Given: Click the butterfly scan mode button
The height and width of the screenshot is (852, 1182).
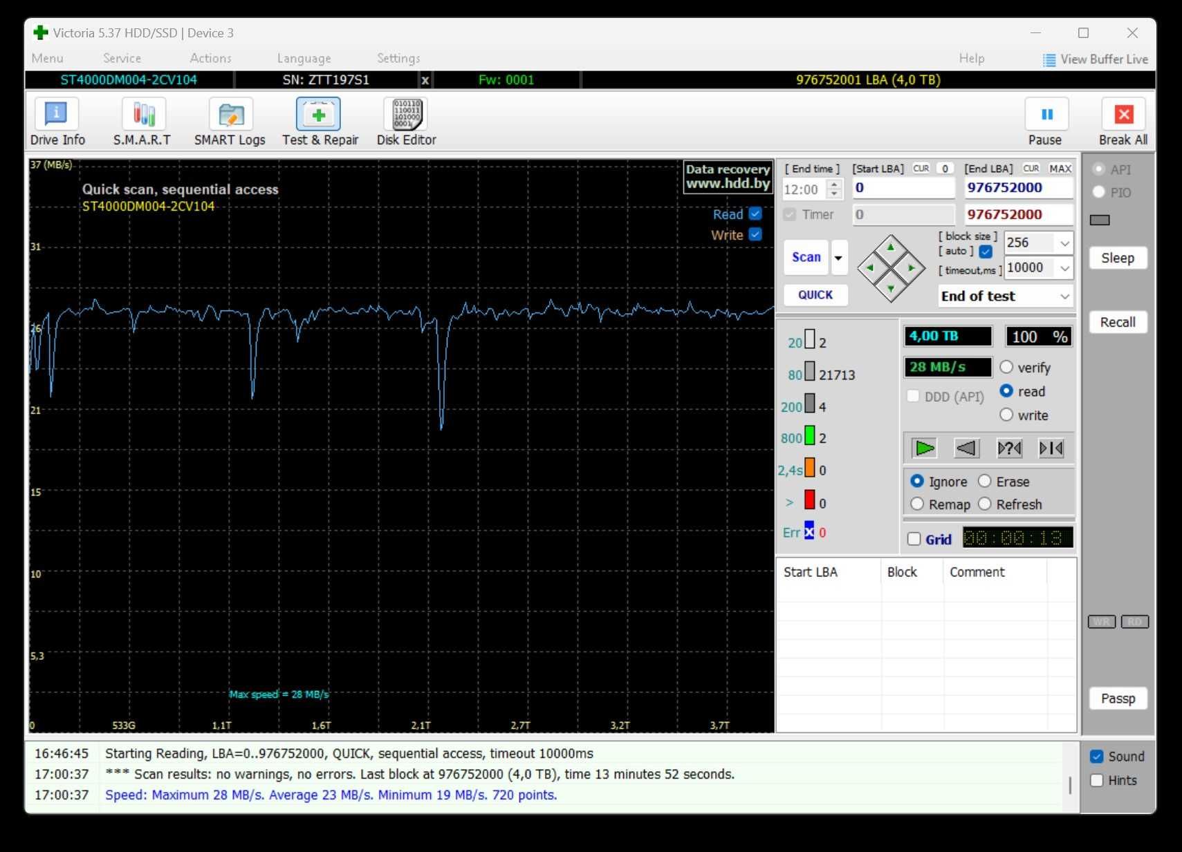Looking at the screenshot, I should click(1051, 448).
